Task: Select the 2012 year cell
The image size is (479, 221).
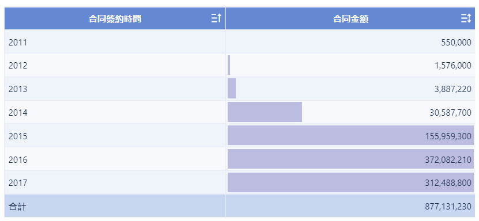Action: (x=115, y=65)
